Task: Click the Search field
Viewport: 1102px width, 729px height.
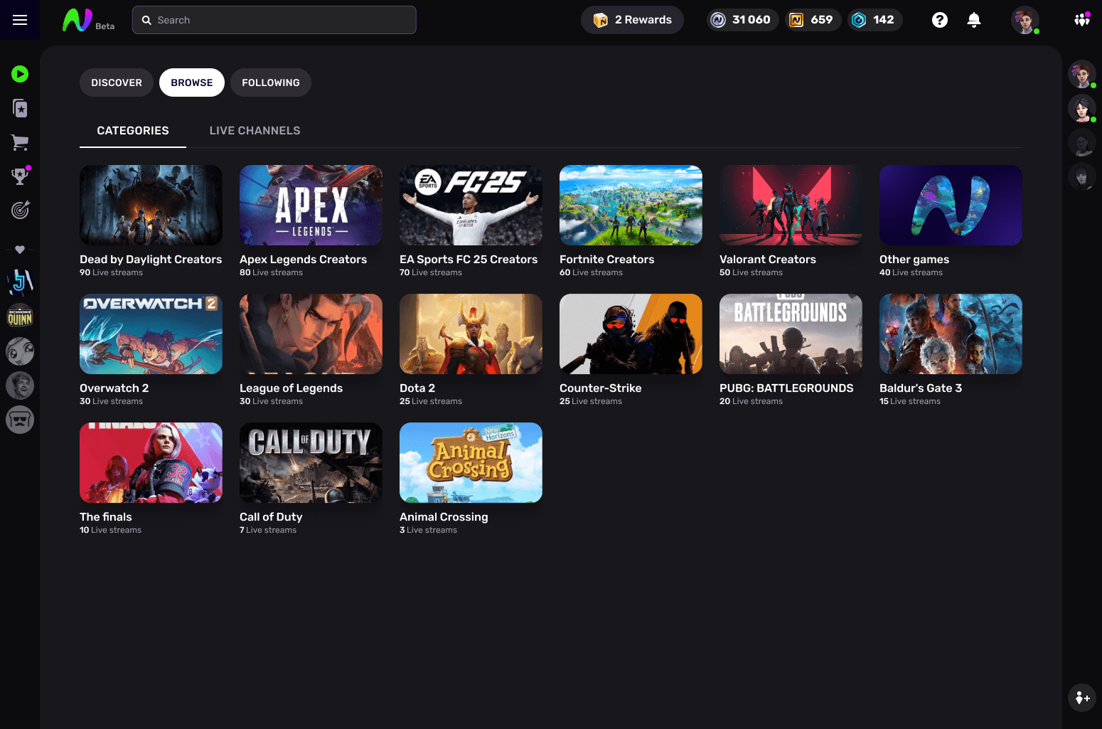Action: 274,20
